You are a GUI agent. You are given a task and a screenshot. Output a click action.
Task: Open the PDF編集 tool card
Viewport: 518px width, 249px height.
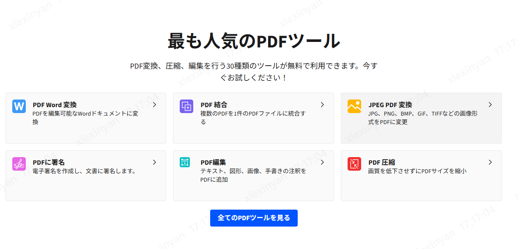coord(253,175)
